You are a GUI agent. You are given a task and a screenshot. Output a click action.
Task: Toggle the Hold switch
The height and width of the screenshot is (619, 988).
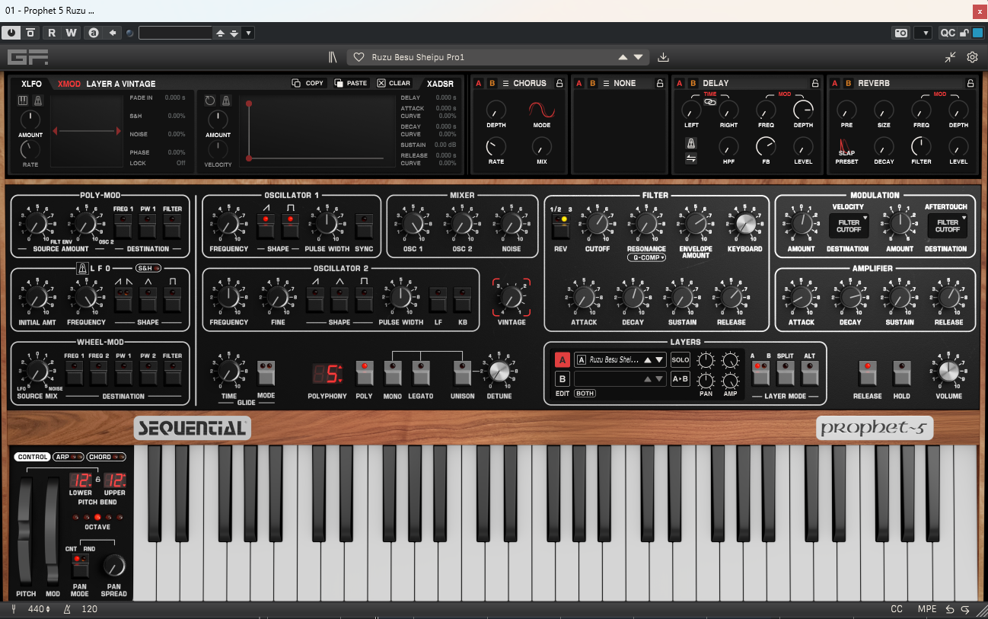pos(901,372)
